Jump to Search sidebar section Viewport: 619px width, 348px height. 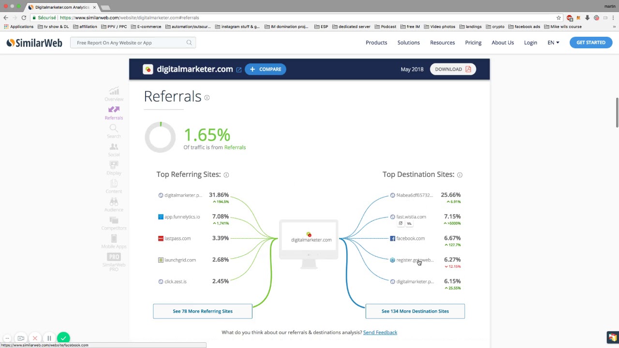(x=114, y=131)
